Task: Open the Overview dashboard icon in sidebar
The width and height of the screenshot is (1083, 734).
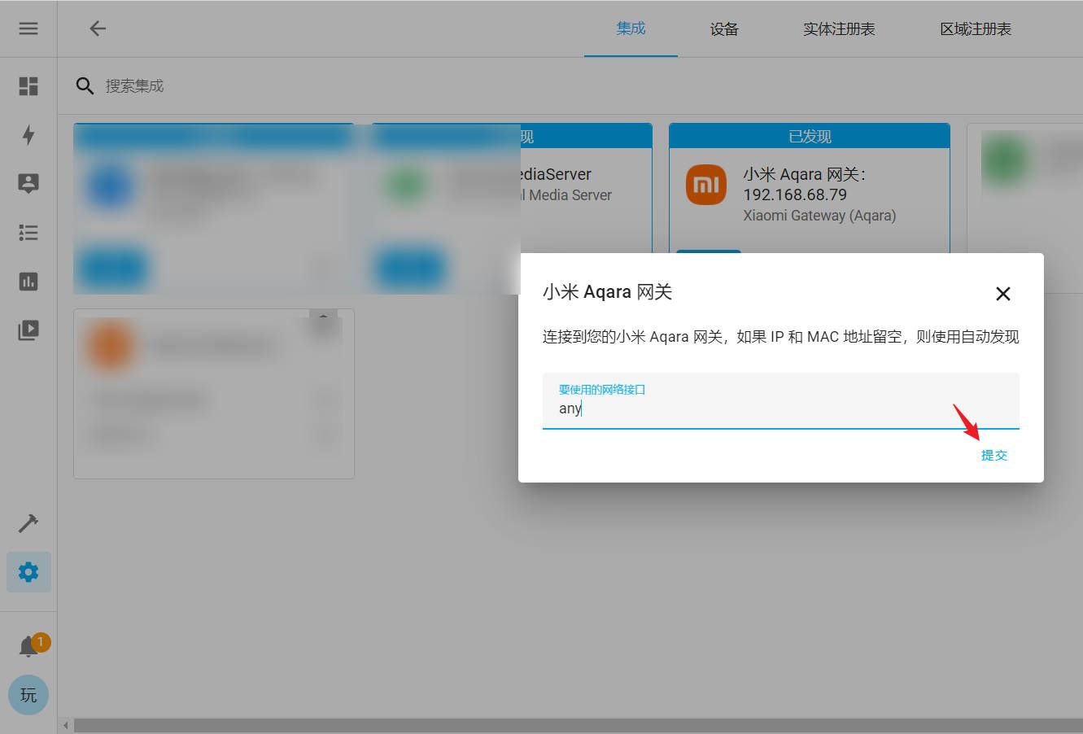Action: 28,85
